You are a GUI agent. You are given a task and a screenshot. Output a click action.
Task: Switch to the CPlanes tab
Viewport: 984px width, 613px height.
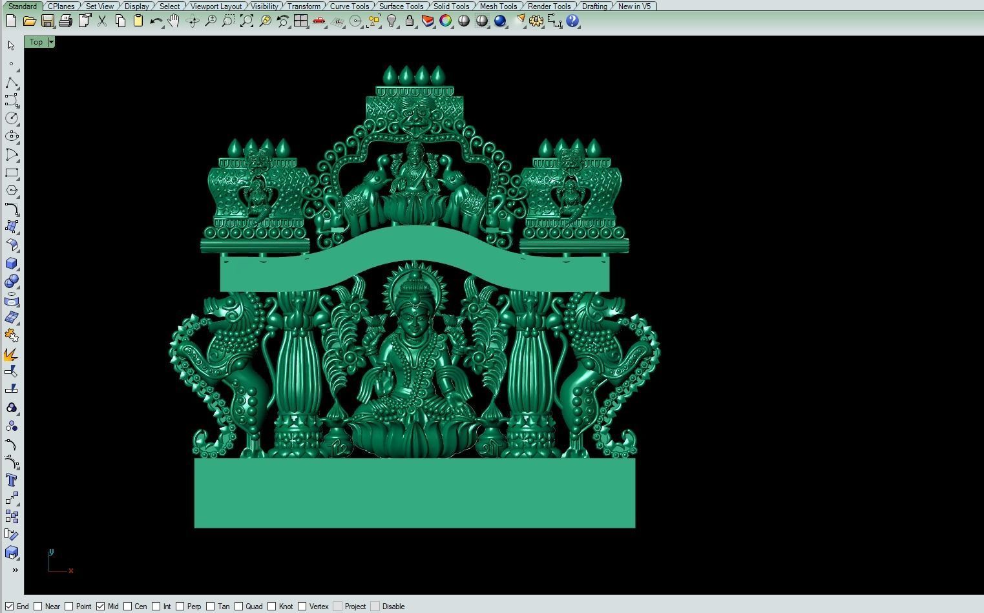pos(61,6)
